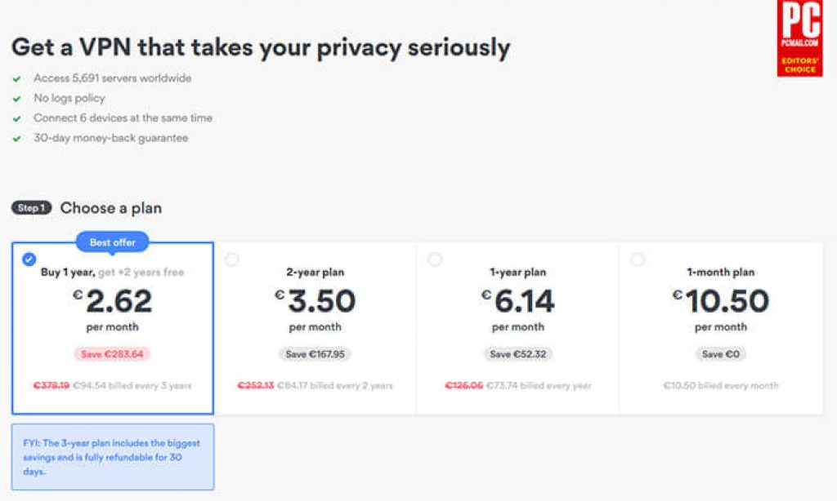Click checkmark next to No logs policy

coord(17,99)
